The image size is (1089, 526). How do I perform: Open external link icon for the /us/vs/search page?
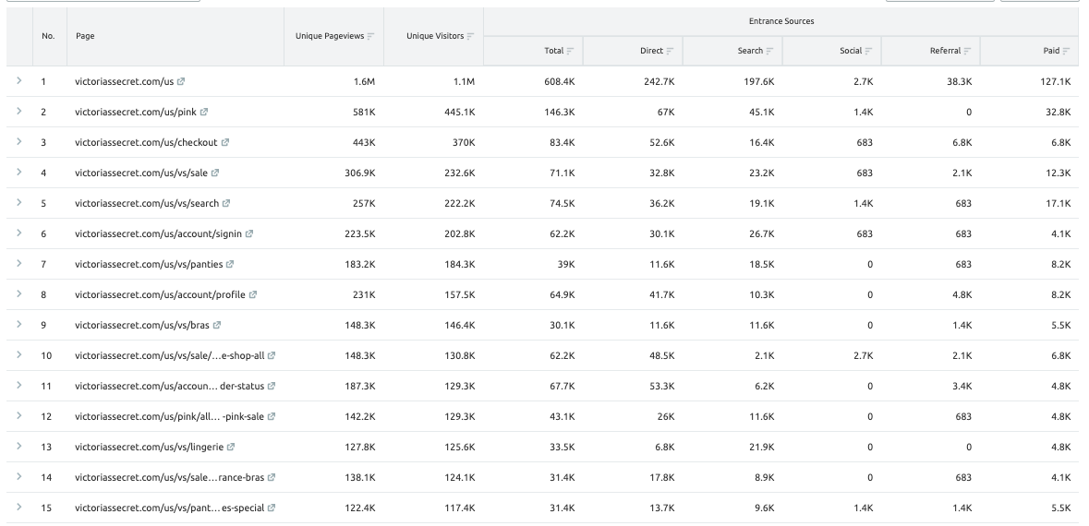point(225,203)
